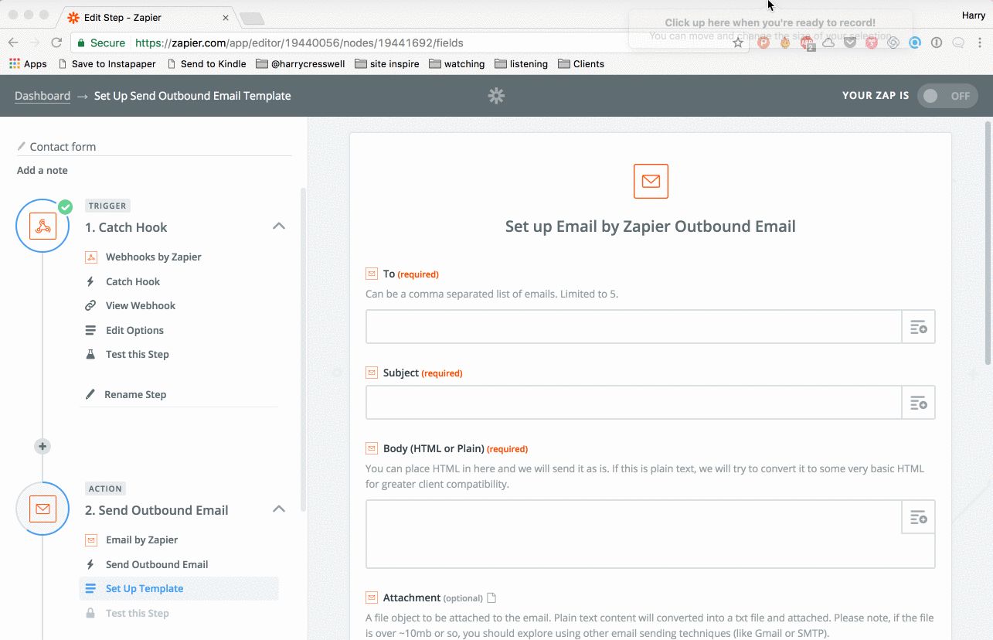Click Rename Step in sidebar
This screenshot has width=993, height=640.
[x=135, y=394]
